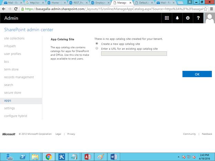Image resolution: width=215 pixels, height=161 pixels.
Task: Open term store in the sidebar
Action: pyautogui.click(x=11, y=69)
